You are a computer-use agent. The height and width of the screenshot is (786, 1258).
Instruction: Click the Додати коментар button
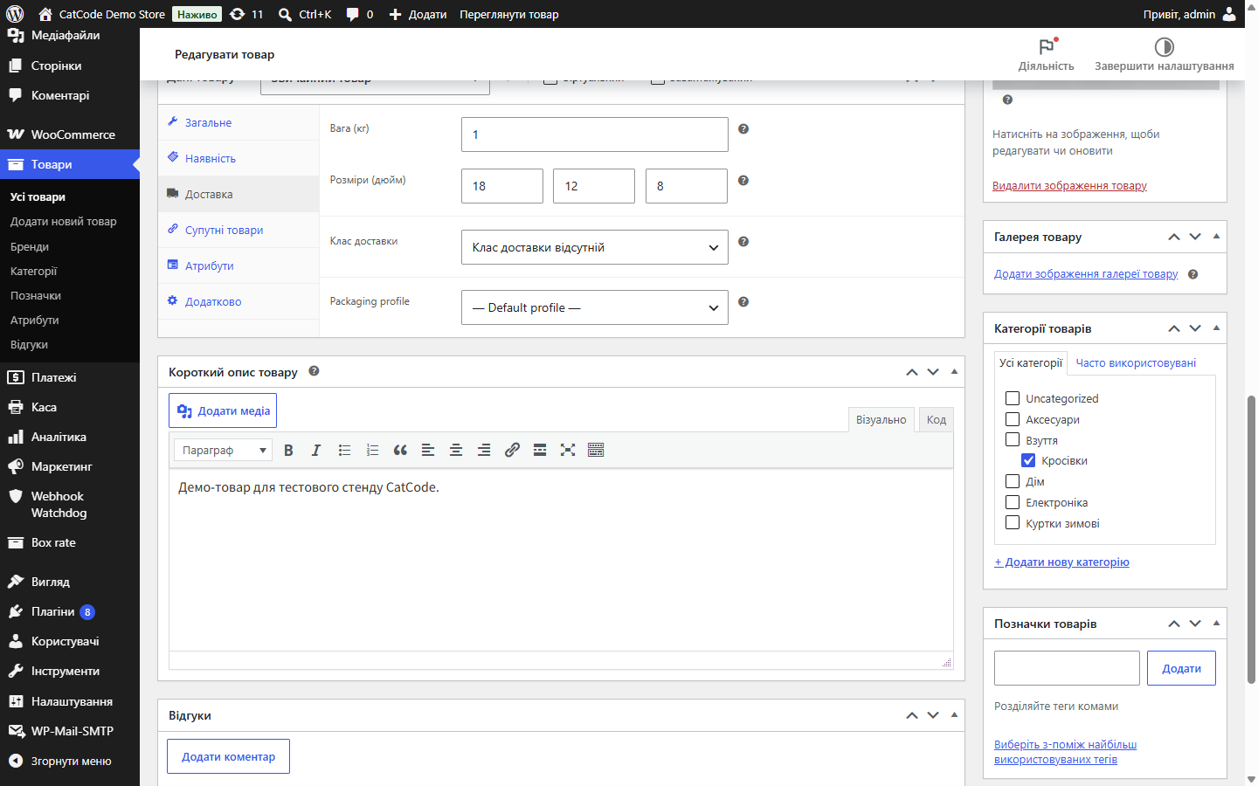pyautogui.click(x=228, y=756)
